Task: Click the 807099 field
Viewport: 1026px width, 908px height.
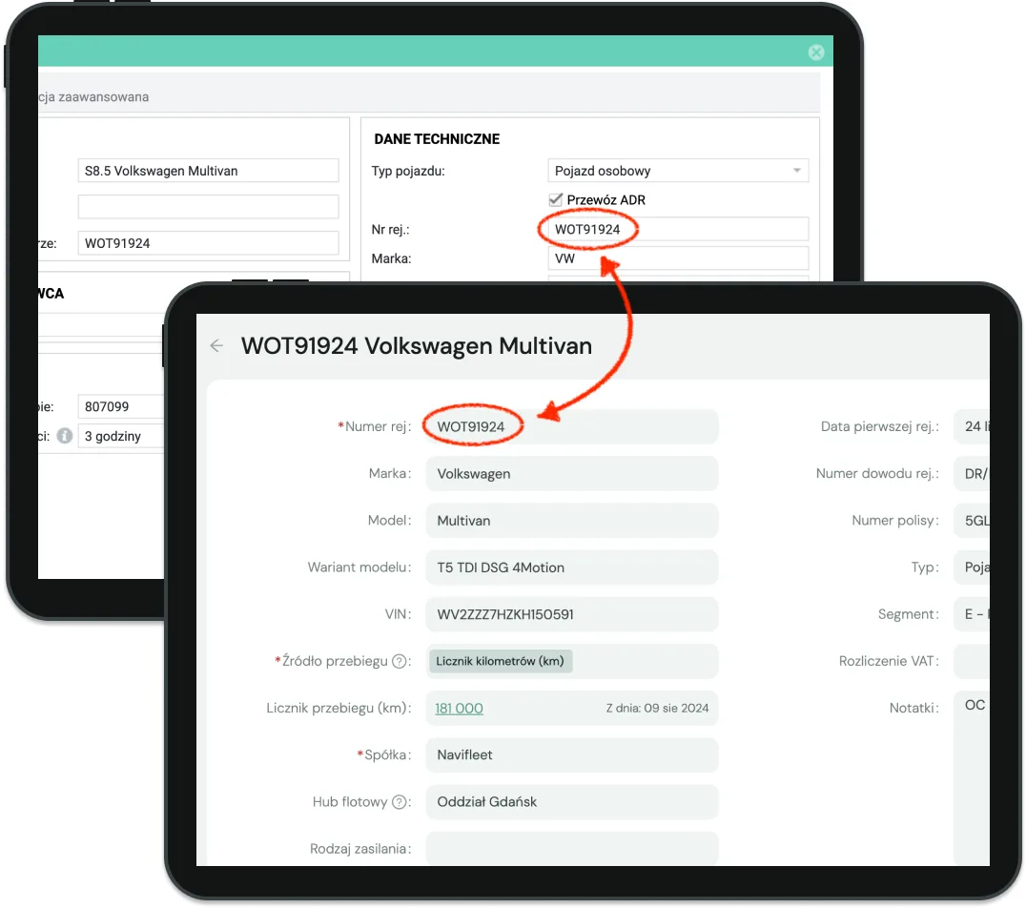Action: click(121, 406)
